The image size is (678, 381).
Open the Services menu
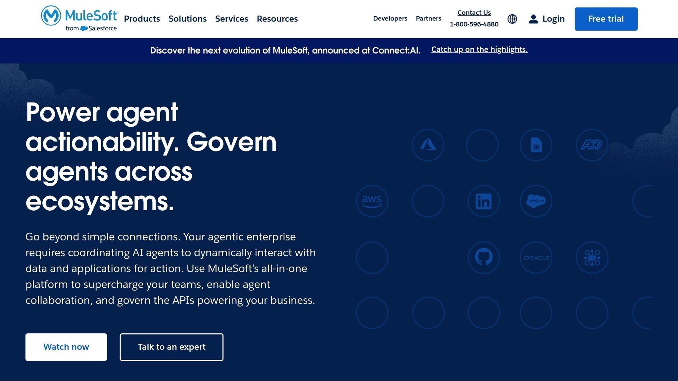tap(232, 19)
